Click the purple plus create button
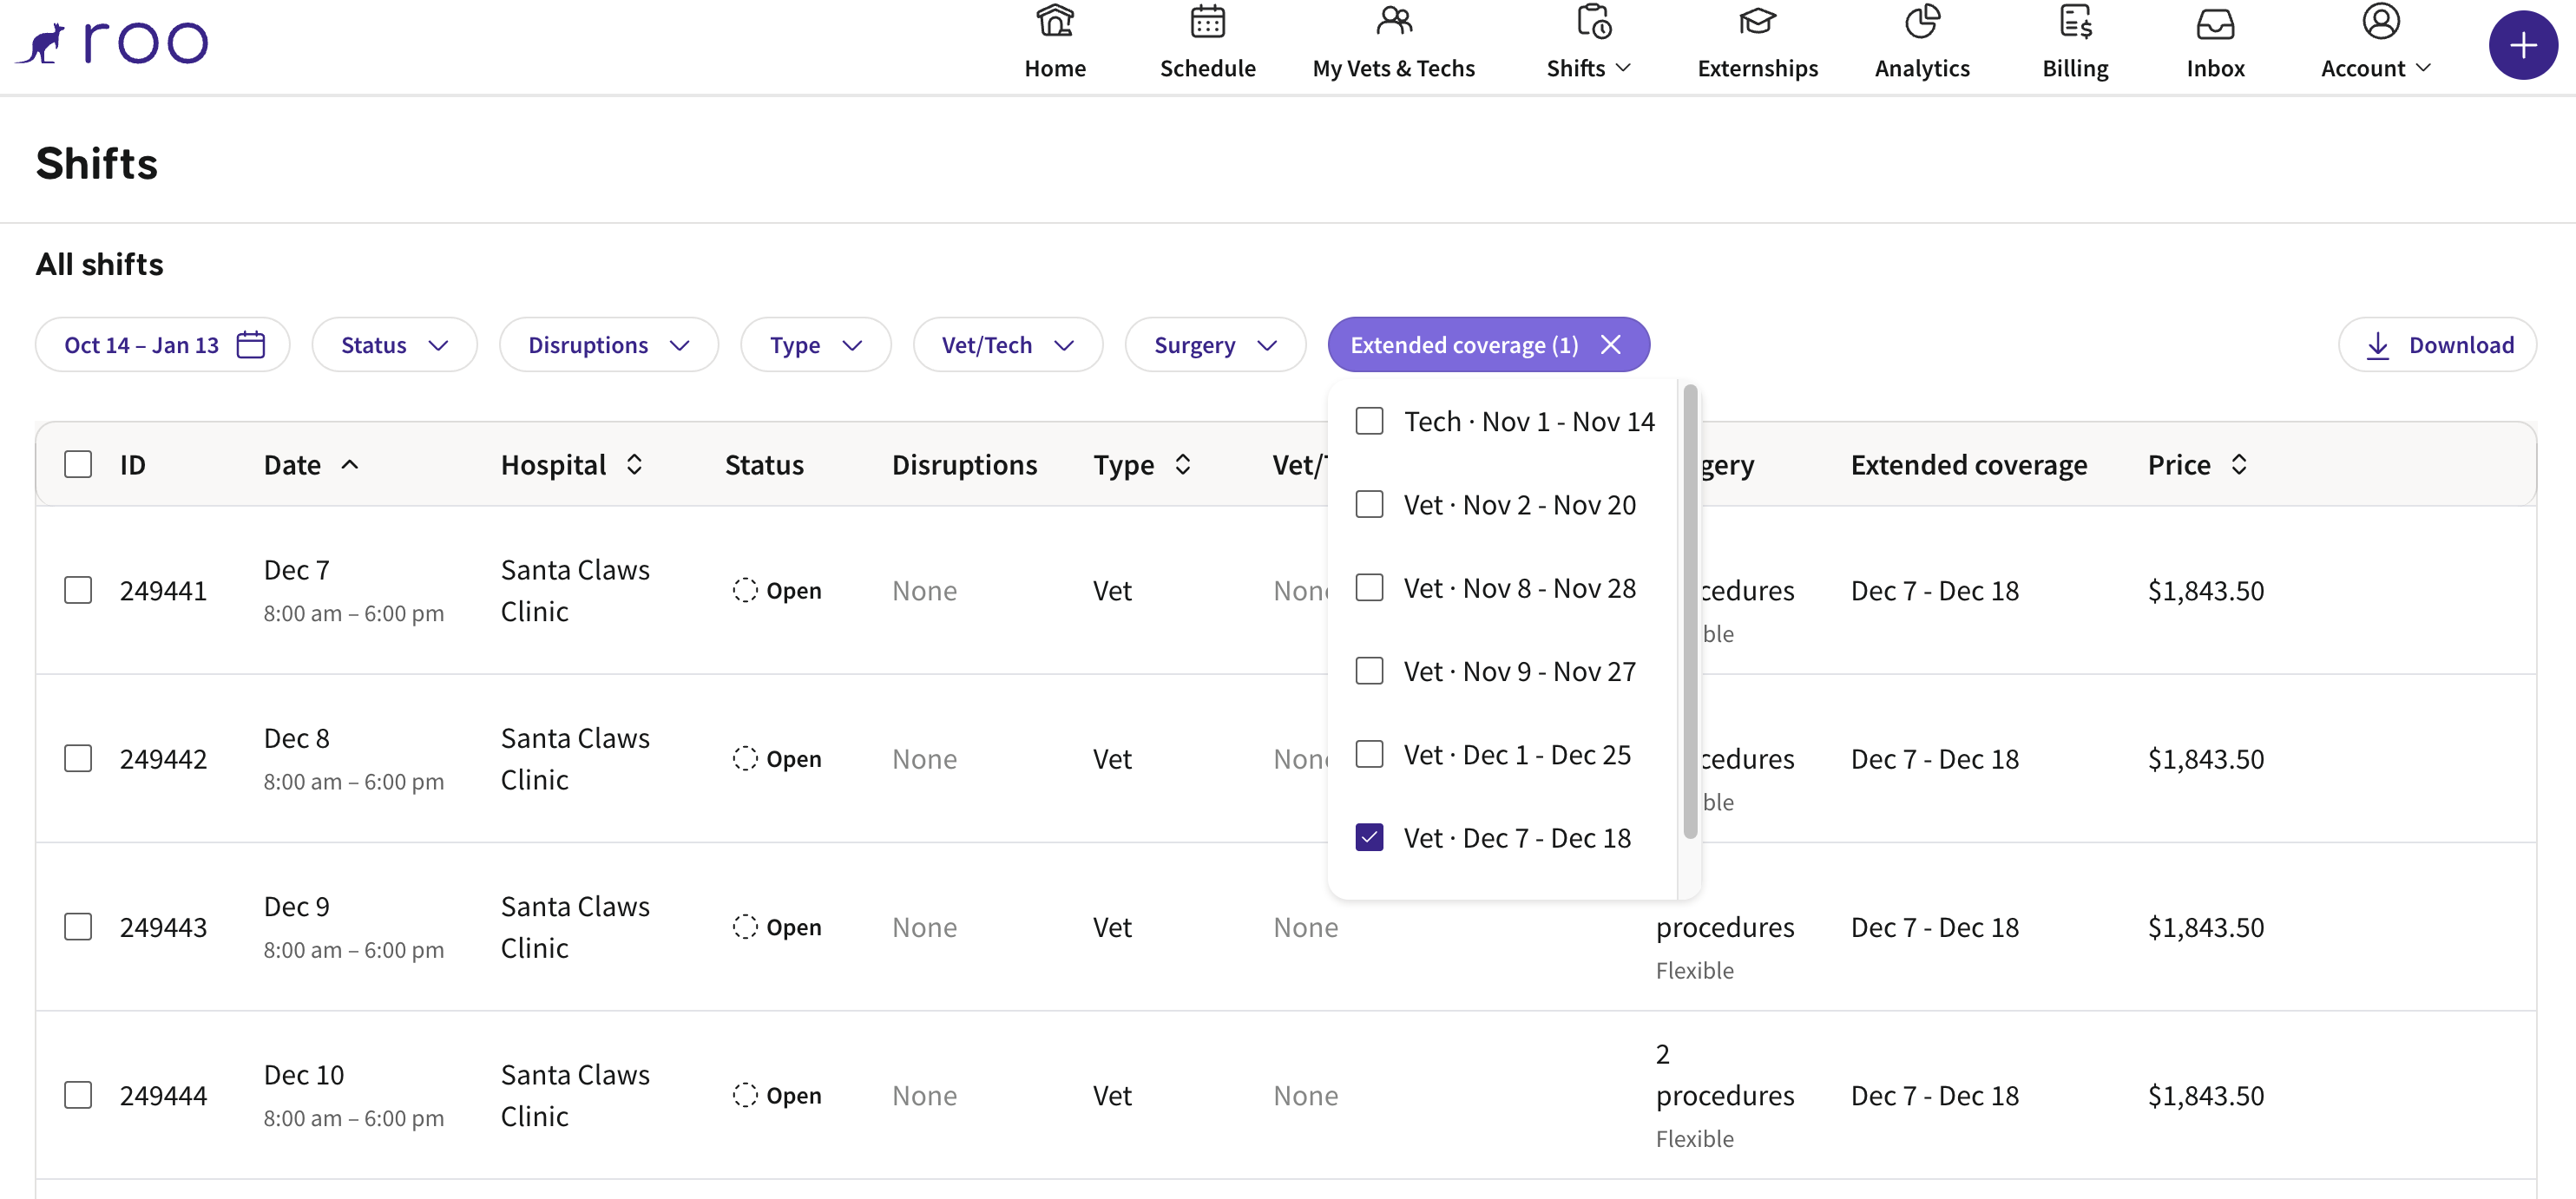Image resolution: width=2576 pixels, height=1199 pixels. point(2522,45)
